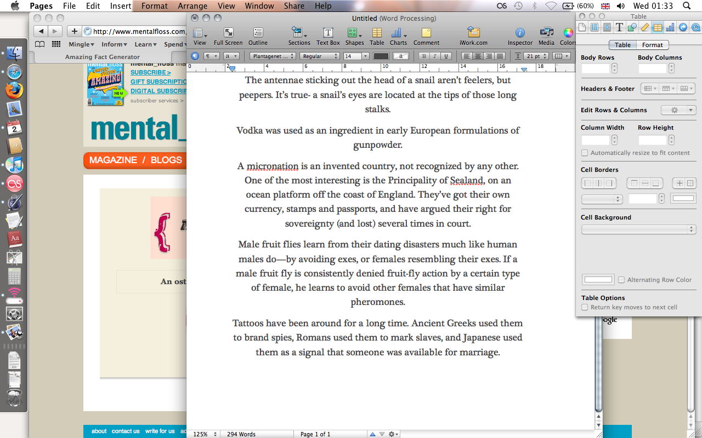Click the SUBSCRIBE link on mental_floss
702x438 pixels.
tap(150, 72)
